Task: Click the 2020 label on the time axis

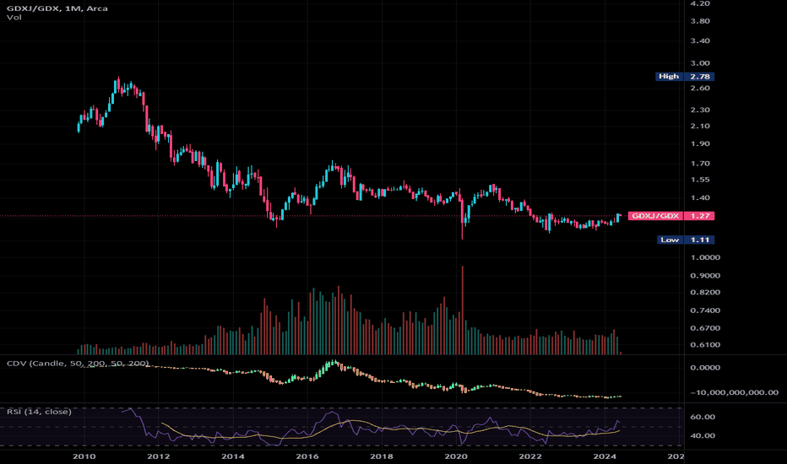Action: [x=456, y=456]
